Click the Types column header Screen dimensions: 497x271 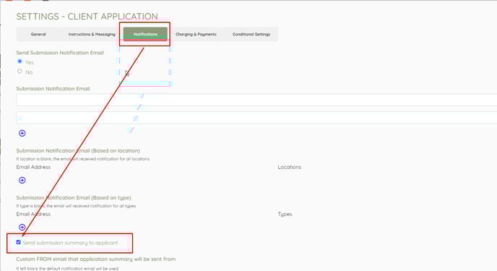point(285,214)
